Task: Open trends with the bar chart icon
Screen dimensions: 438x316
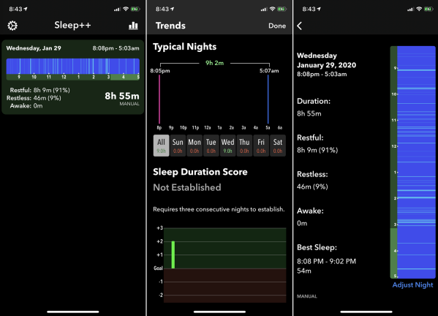Action: 133,26
